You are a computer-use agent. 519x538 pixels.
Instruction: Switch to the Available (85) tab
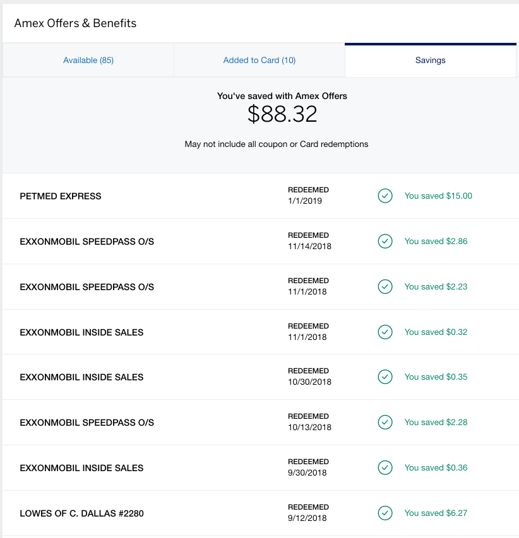pyautogui.click(x=88, y=60)
